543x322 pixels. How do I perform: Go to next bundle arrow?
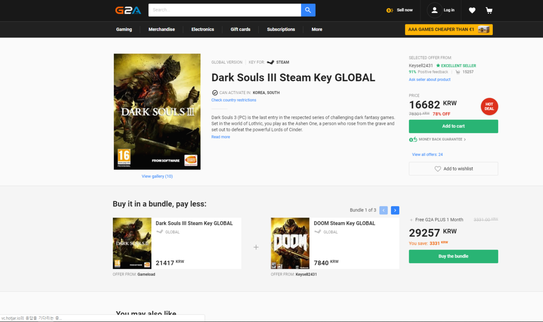pos(395,210)
